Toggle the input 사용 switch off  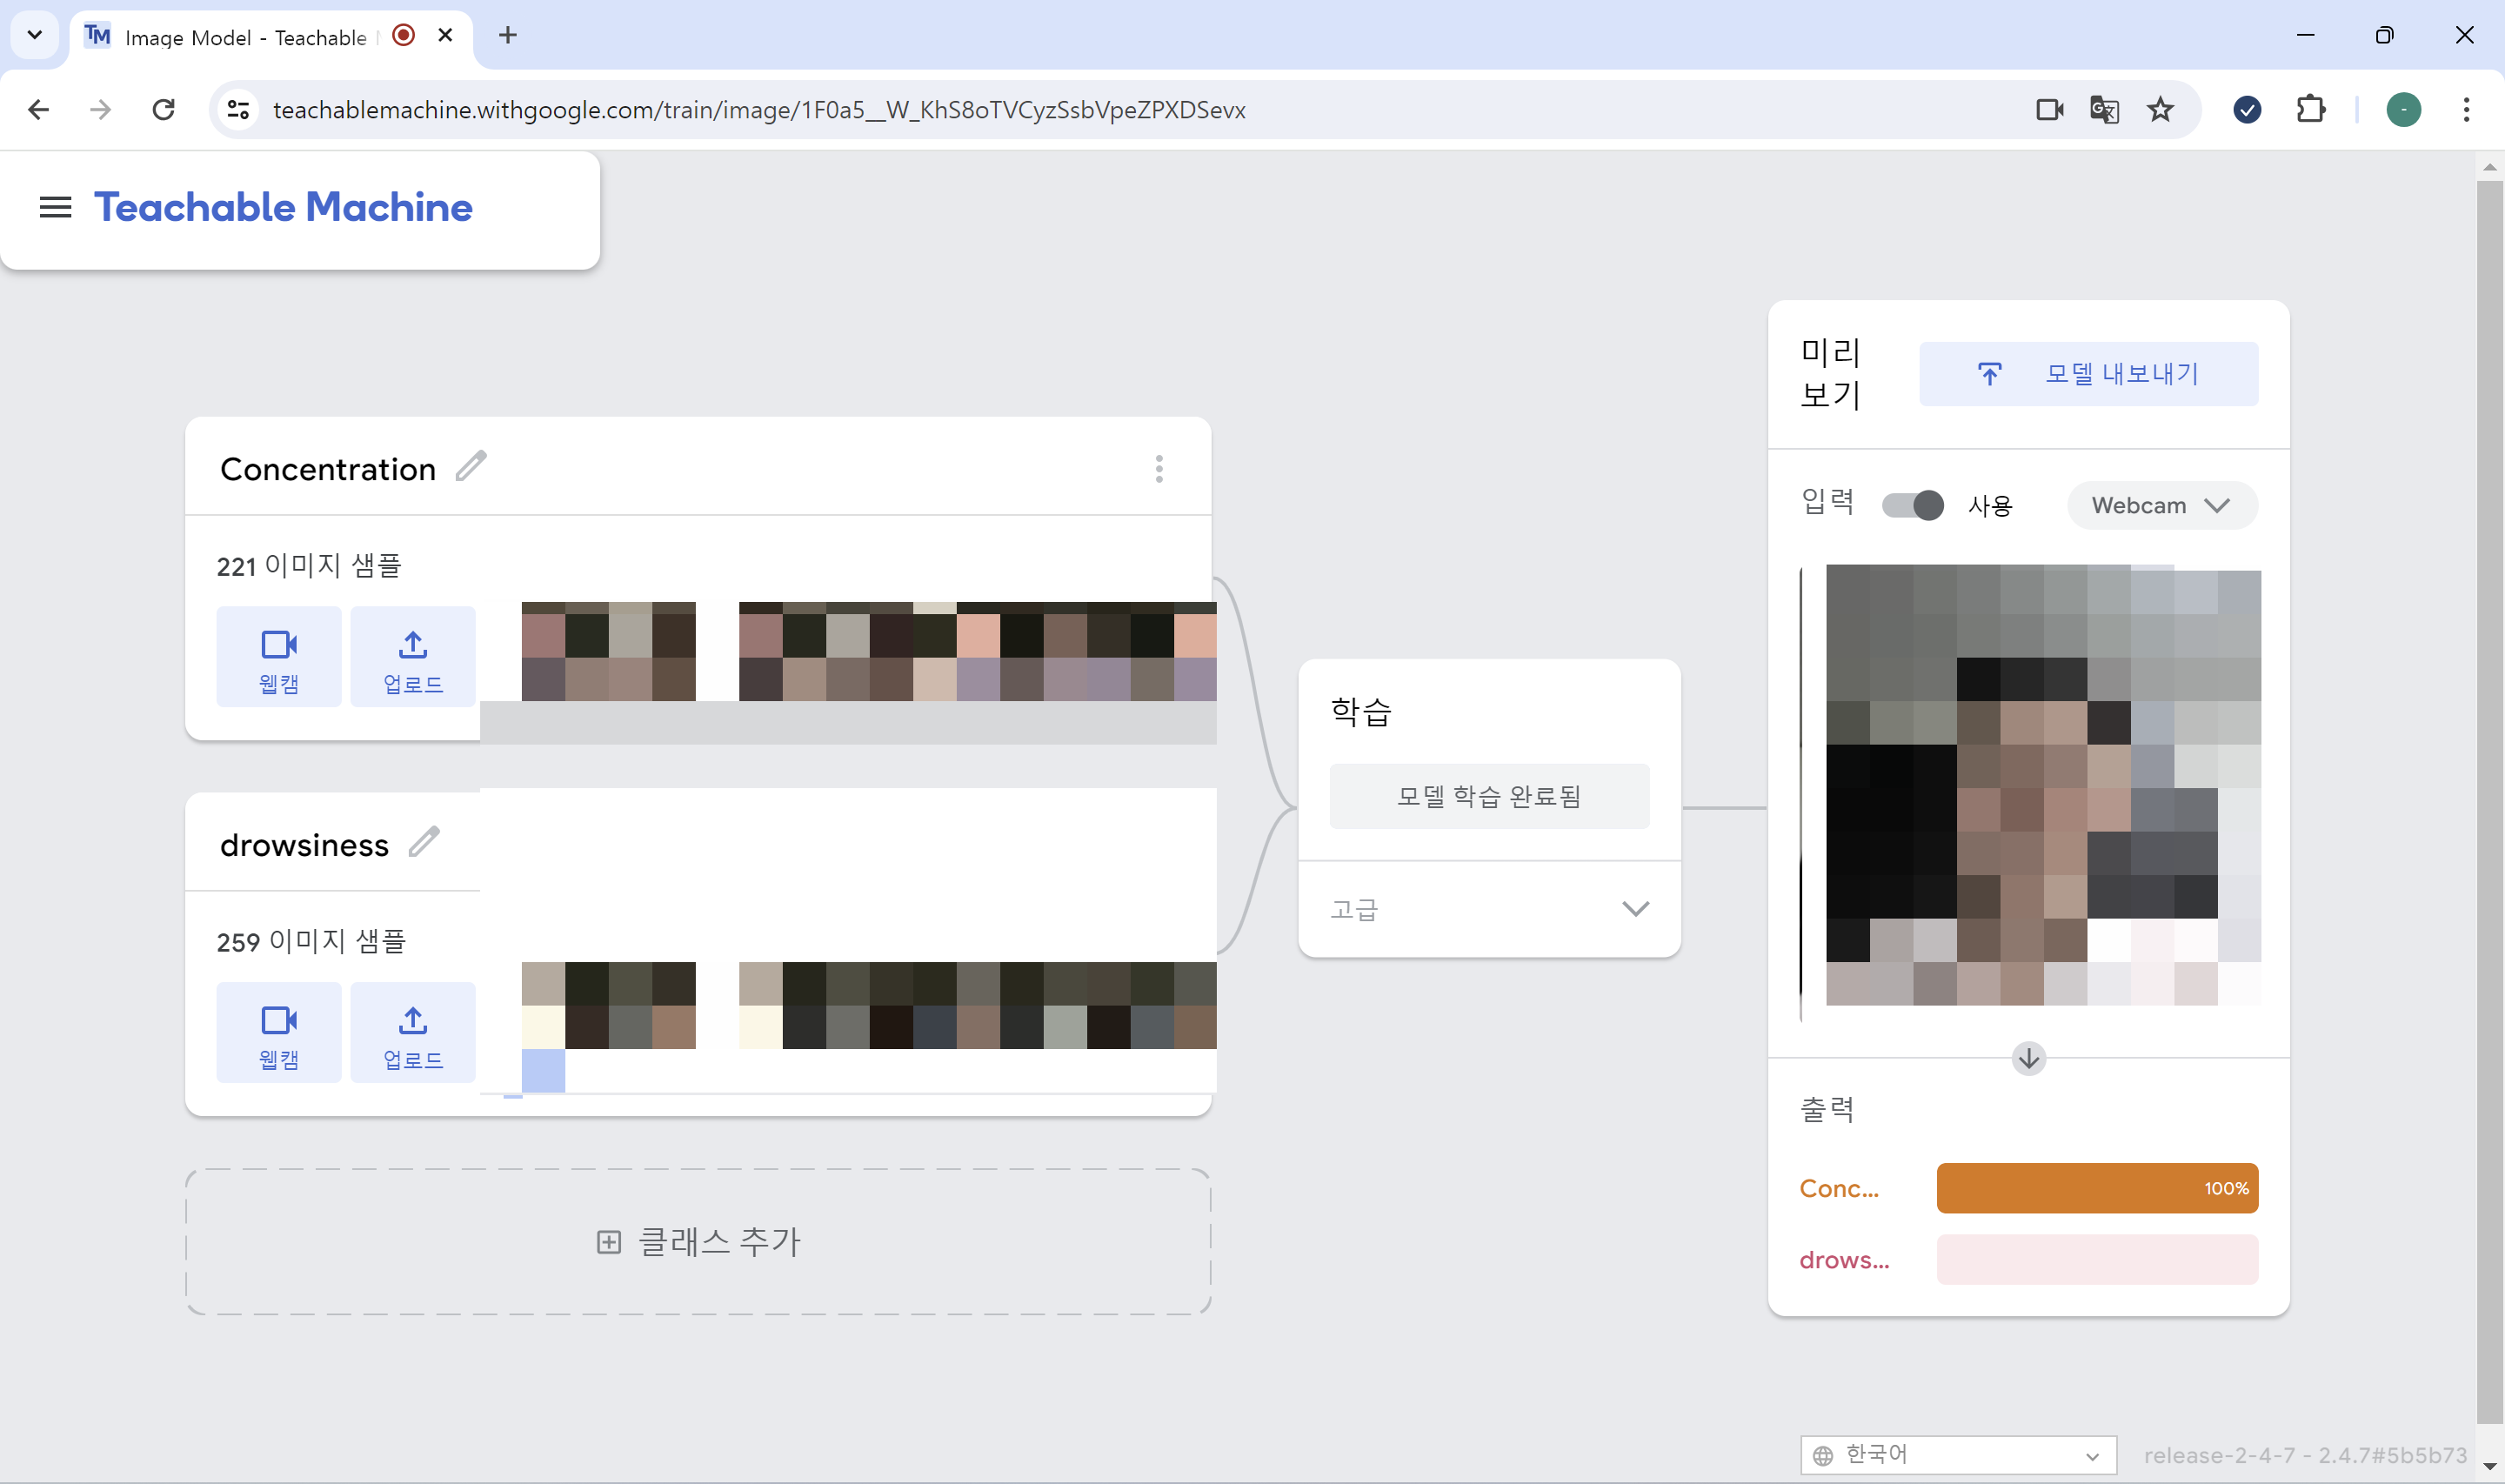(x=1912, y=505)
